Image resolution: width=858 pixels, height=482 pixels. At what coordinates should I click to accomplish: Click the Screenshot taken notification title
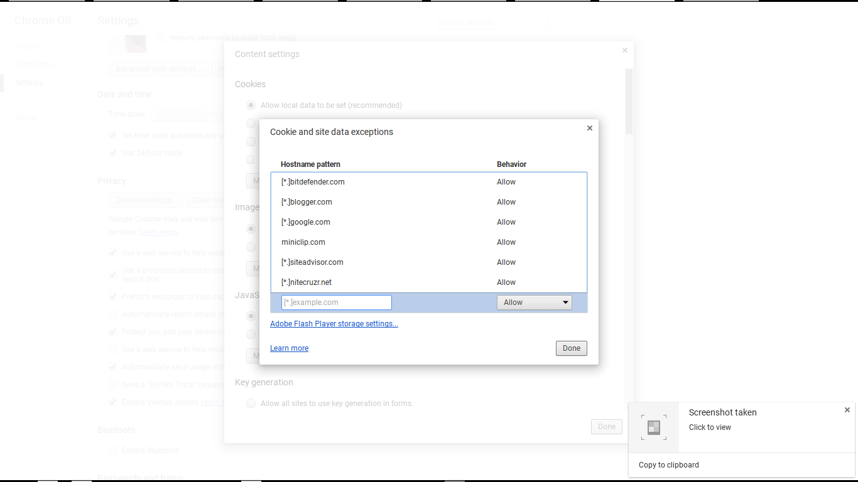pos(722,412)
